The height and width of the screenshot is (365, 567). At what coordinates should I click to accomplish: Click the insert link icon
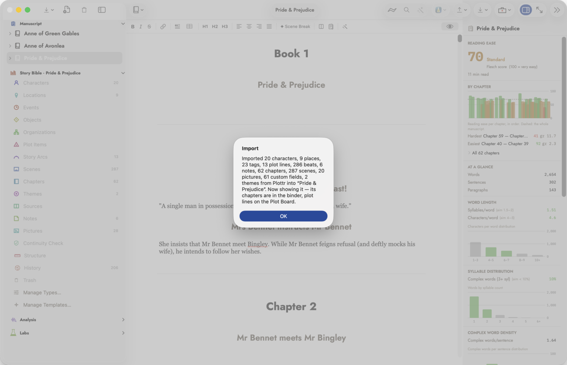[163, 27]
